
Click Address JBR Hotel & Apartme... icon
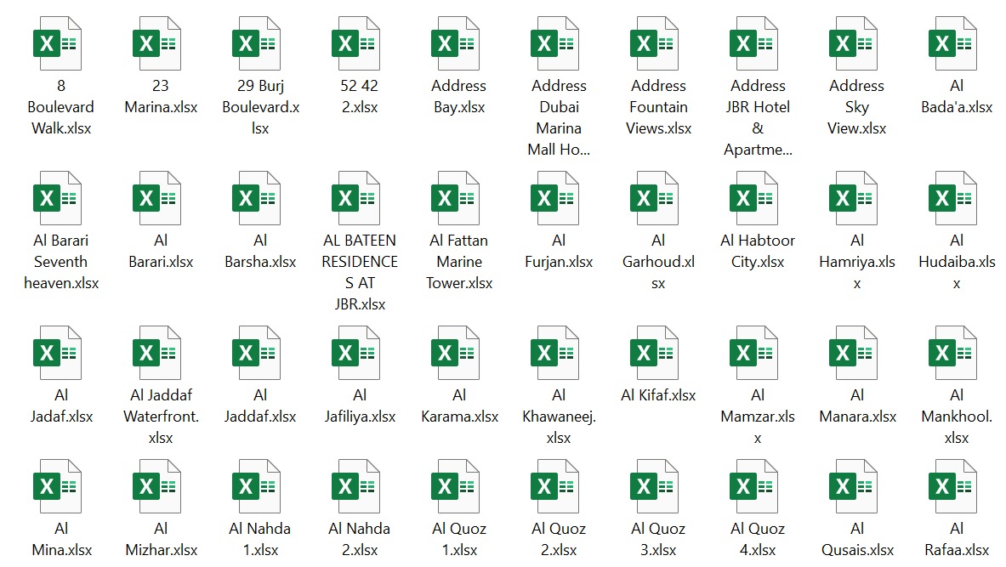(x=756, y=41)
